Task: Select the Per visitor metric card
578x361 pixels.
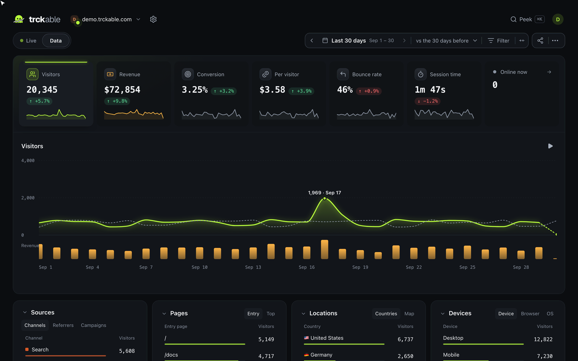Action: tap(289, 94)
